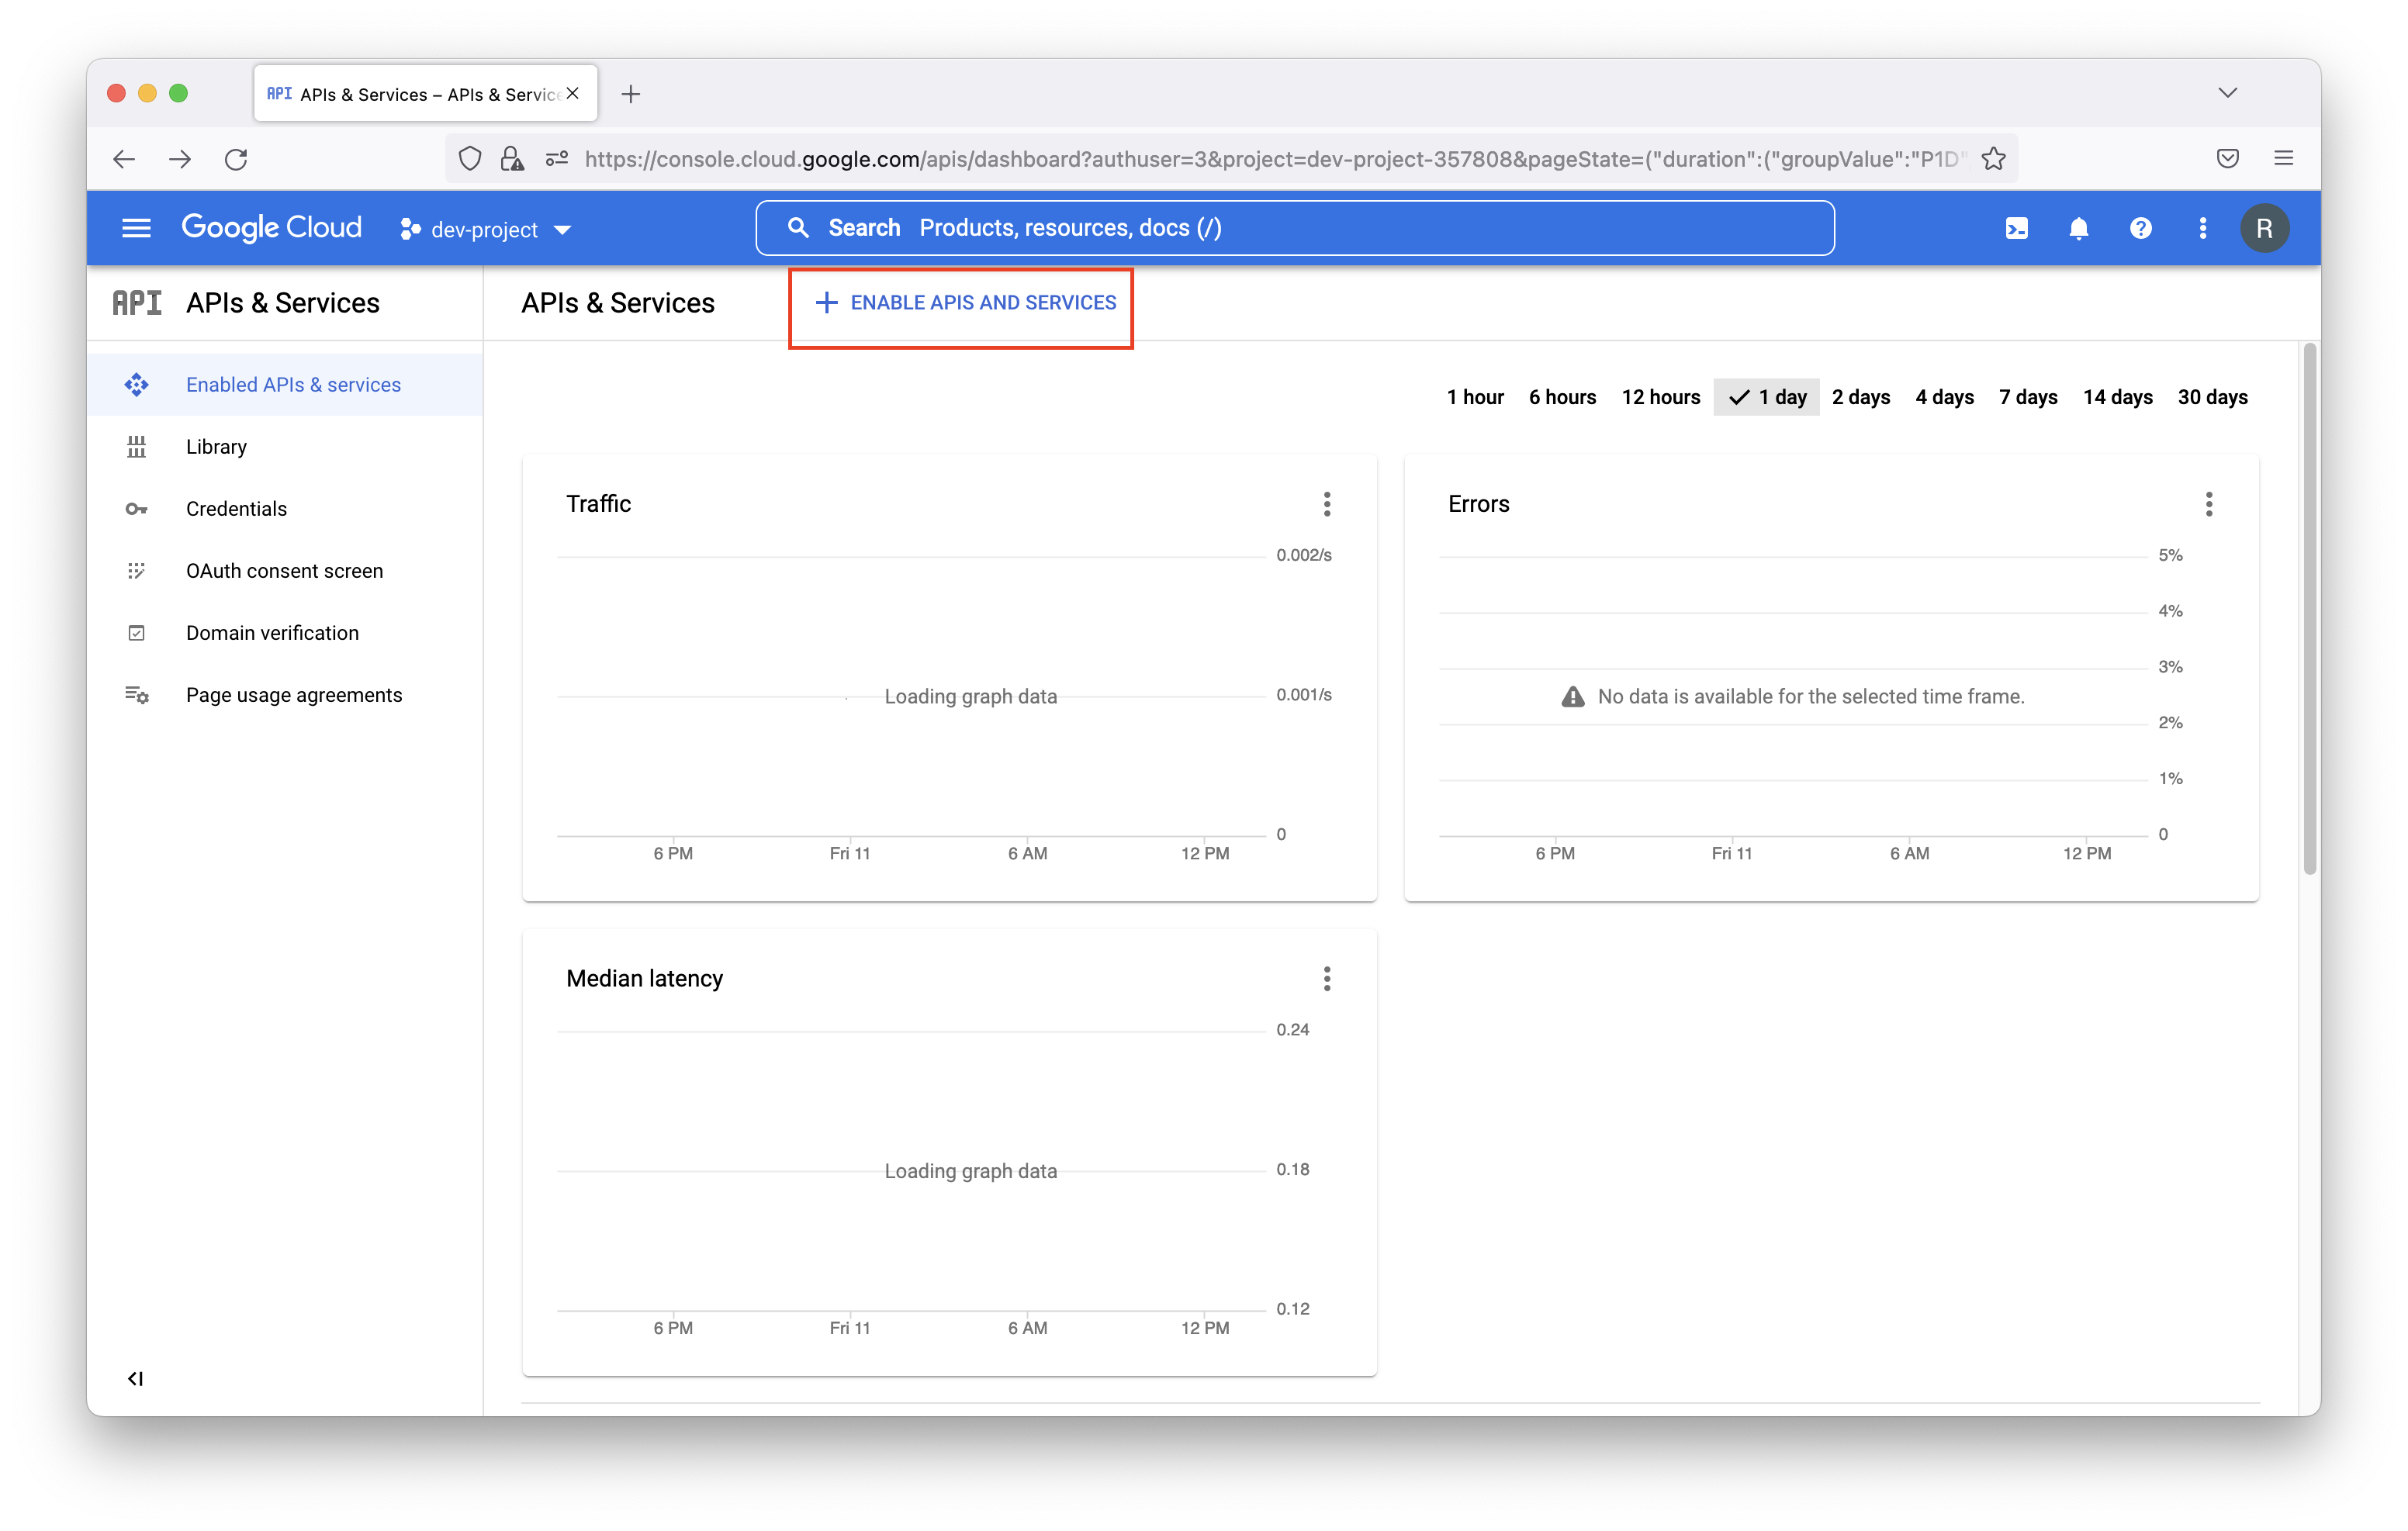Bookmark this page with the star
Image resolution: width=2408 pixels, height=1531 pixels.
click(x=1993, y=159)
